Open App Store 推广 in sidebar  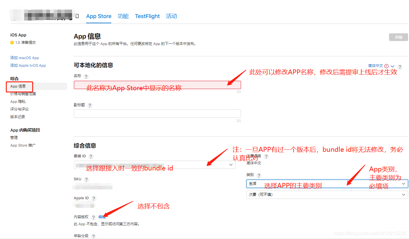(x=23, y=145)
